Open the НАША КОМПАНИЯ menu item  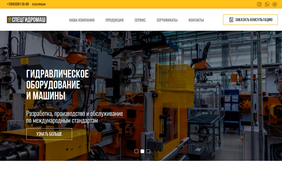[82, 20]
